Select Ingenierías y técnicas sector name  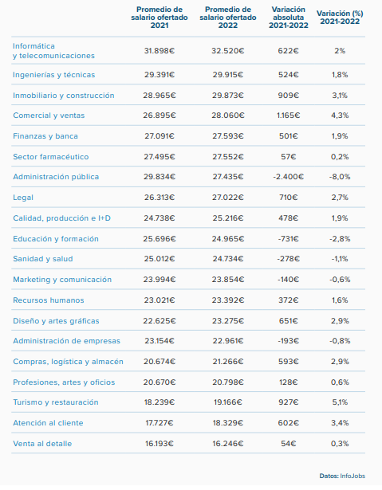(53, 75)
